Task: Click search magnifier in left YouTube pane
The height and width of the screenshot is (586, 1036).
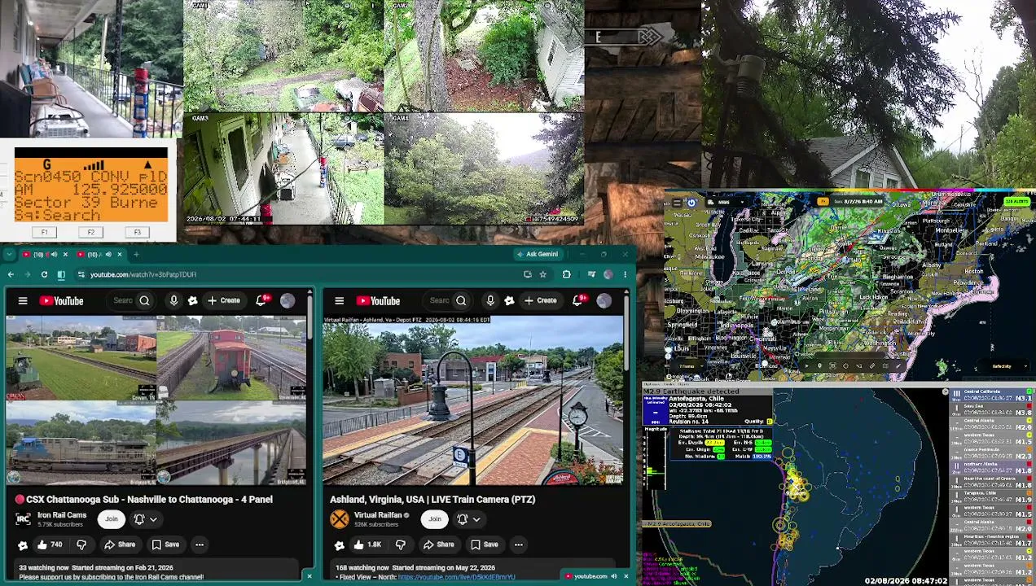Action: pos(144,301)
